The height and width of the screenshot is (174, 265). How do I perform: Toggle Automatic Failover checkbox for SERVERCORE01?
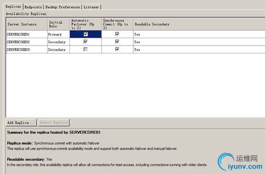pyautogui.click(x=86, y=34)
